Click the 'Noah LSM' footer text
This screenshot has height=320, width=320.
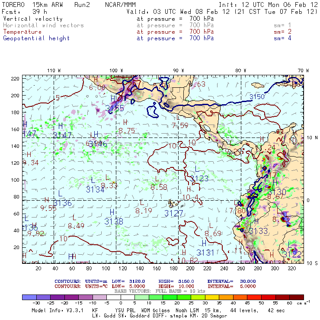[x=187, y=310]
